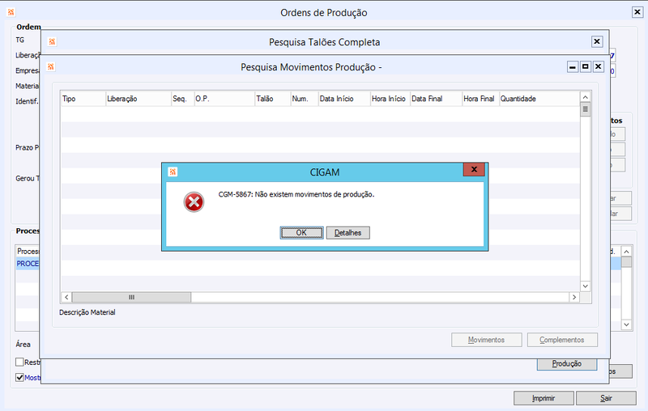Viewport: 648px width, 411px height.
Task: Click the Movimentos button
Action: (x=487, y=340)
